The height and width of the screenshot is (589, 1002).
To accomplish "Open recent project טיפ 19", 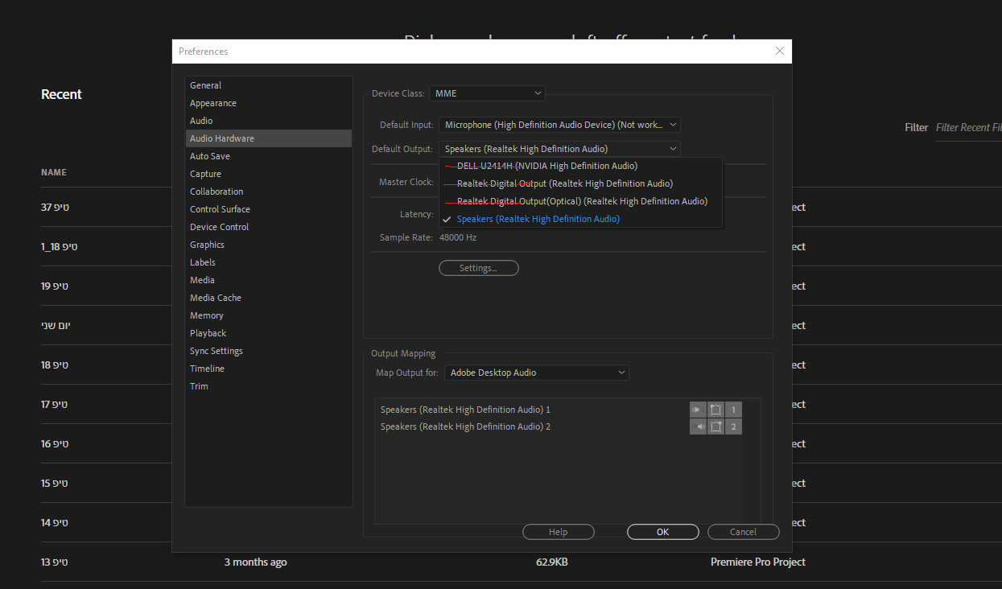I will pyautogui.click(x=55, y=286).
